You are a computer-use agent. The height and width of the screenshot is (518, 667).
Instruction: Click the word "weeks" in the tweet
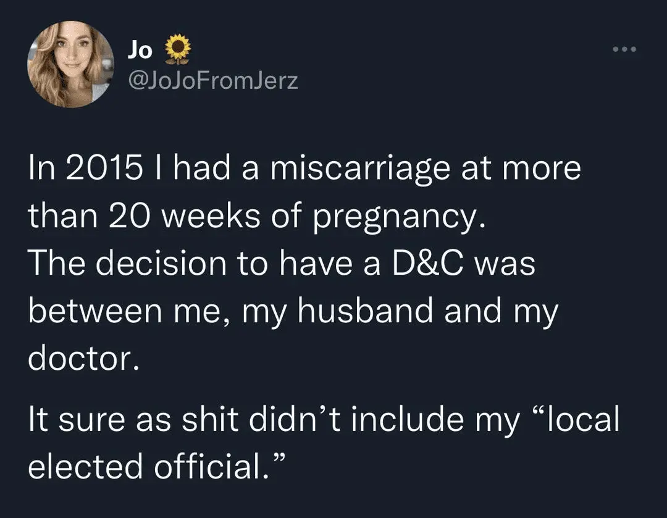pos(209,217)
